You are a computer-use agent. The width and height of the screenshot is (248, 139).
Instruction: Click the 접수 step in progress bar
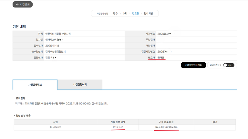(115, 14)
